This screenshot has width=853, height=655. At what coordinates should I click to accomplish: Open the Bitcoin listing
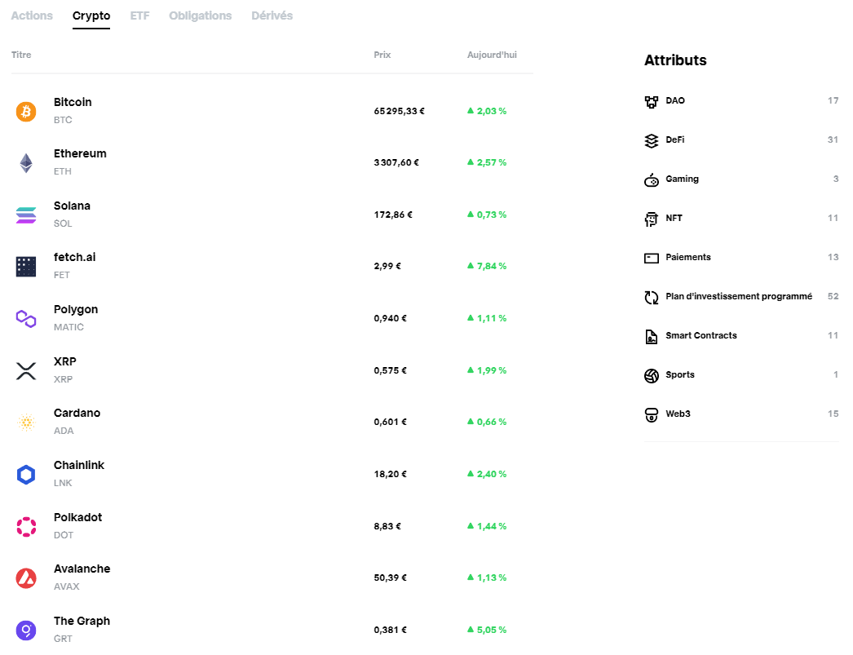[x=272, y=111]
